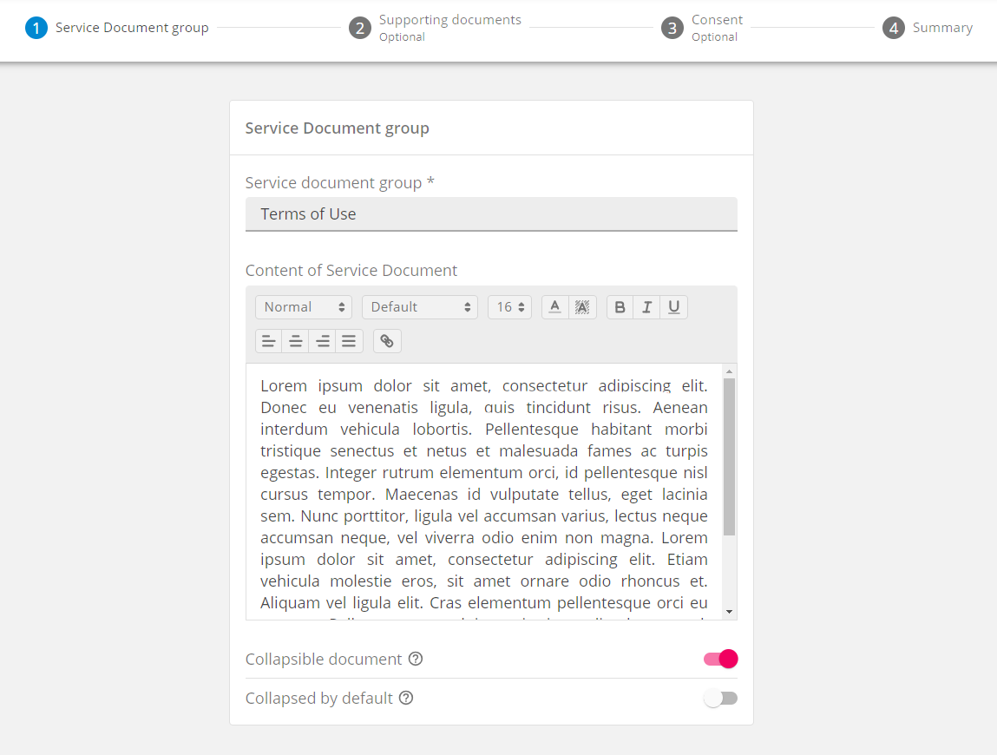997x755 pixels.
Task: Select left text alignment
Action: (268, 340)
